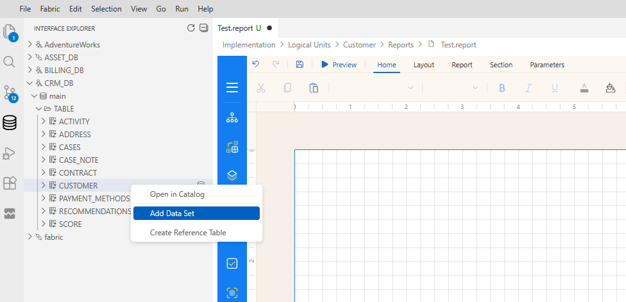Click the checkbox icon in blue sidebar
Viewport: 626px width, 302px height.
(232, 264)
